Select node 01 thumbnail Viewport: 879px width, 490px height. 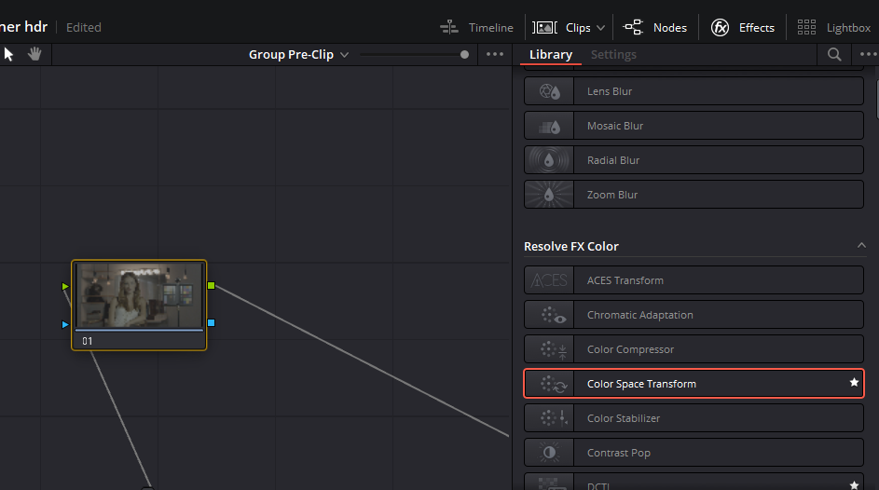click(139, 295)
